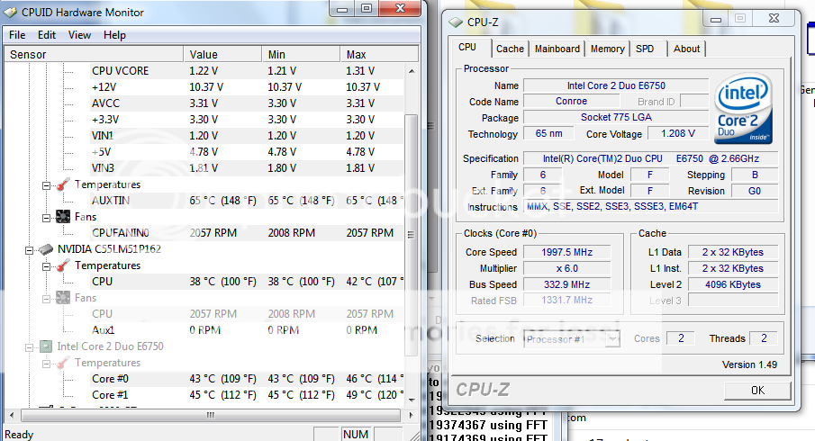
Task: Click the red thermometer icon beside AUXTIN Temperatures
Action: click(62, 184)
